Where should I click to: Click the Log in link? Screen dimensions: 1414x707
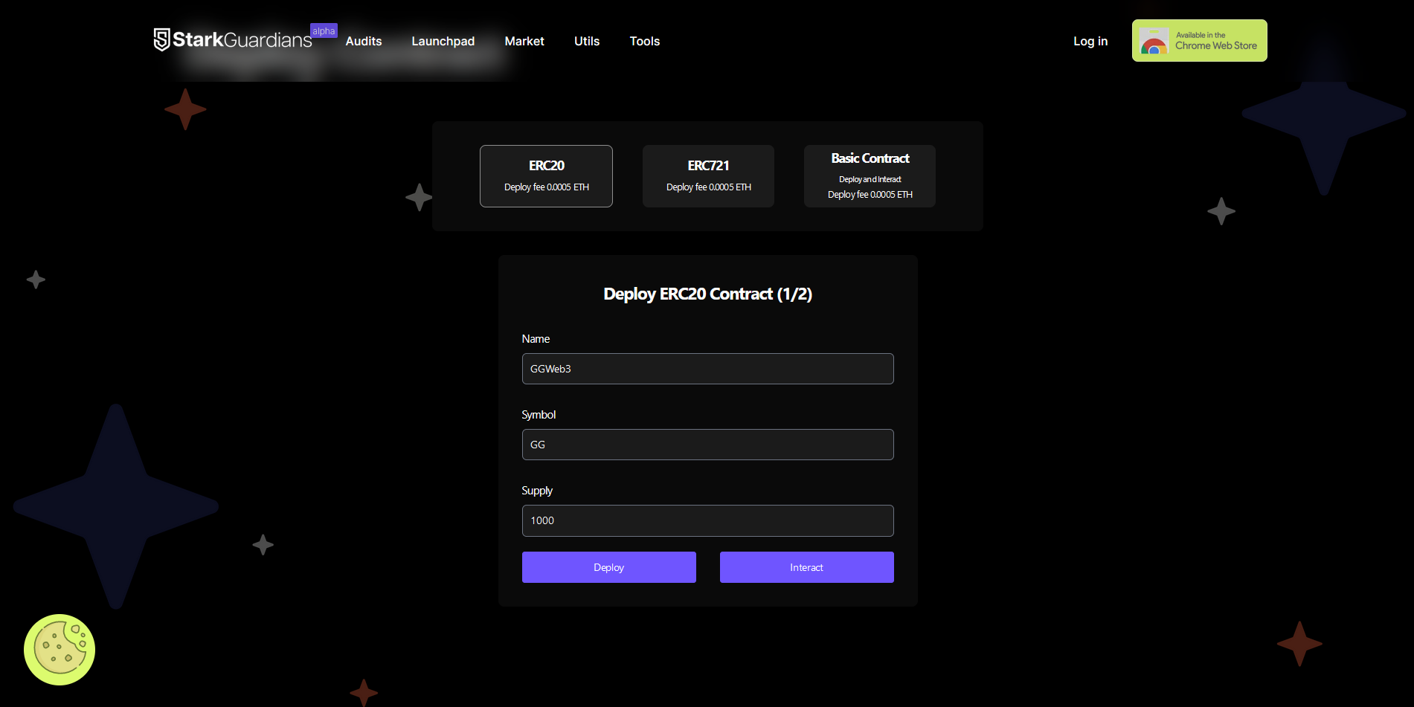tap(1090, 42)
